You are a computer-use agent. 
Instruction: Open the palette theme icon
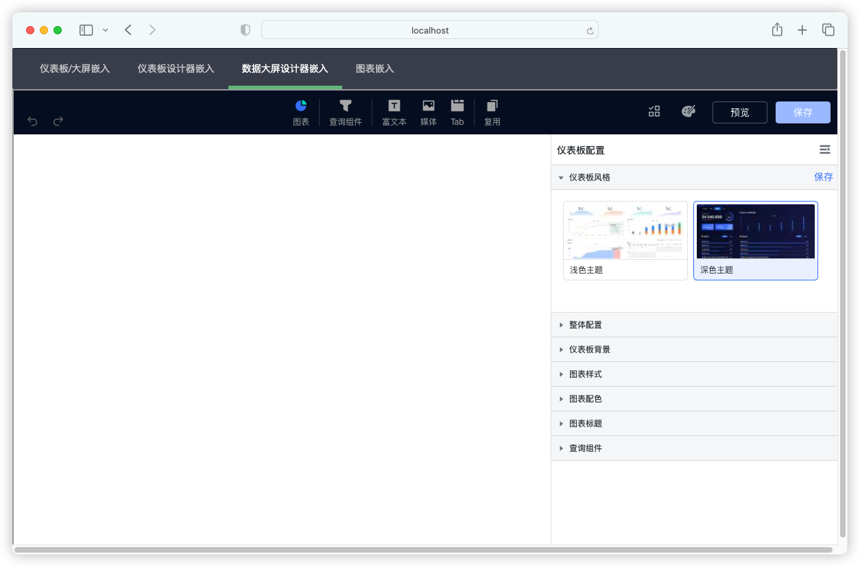click(688, 111)
